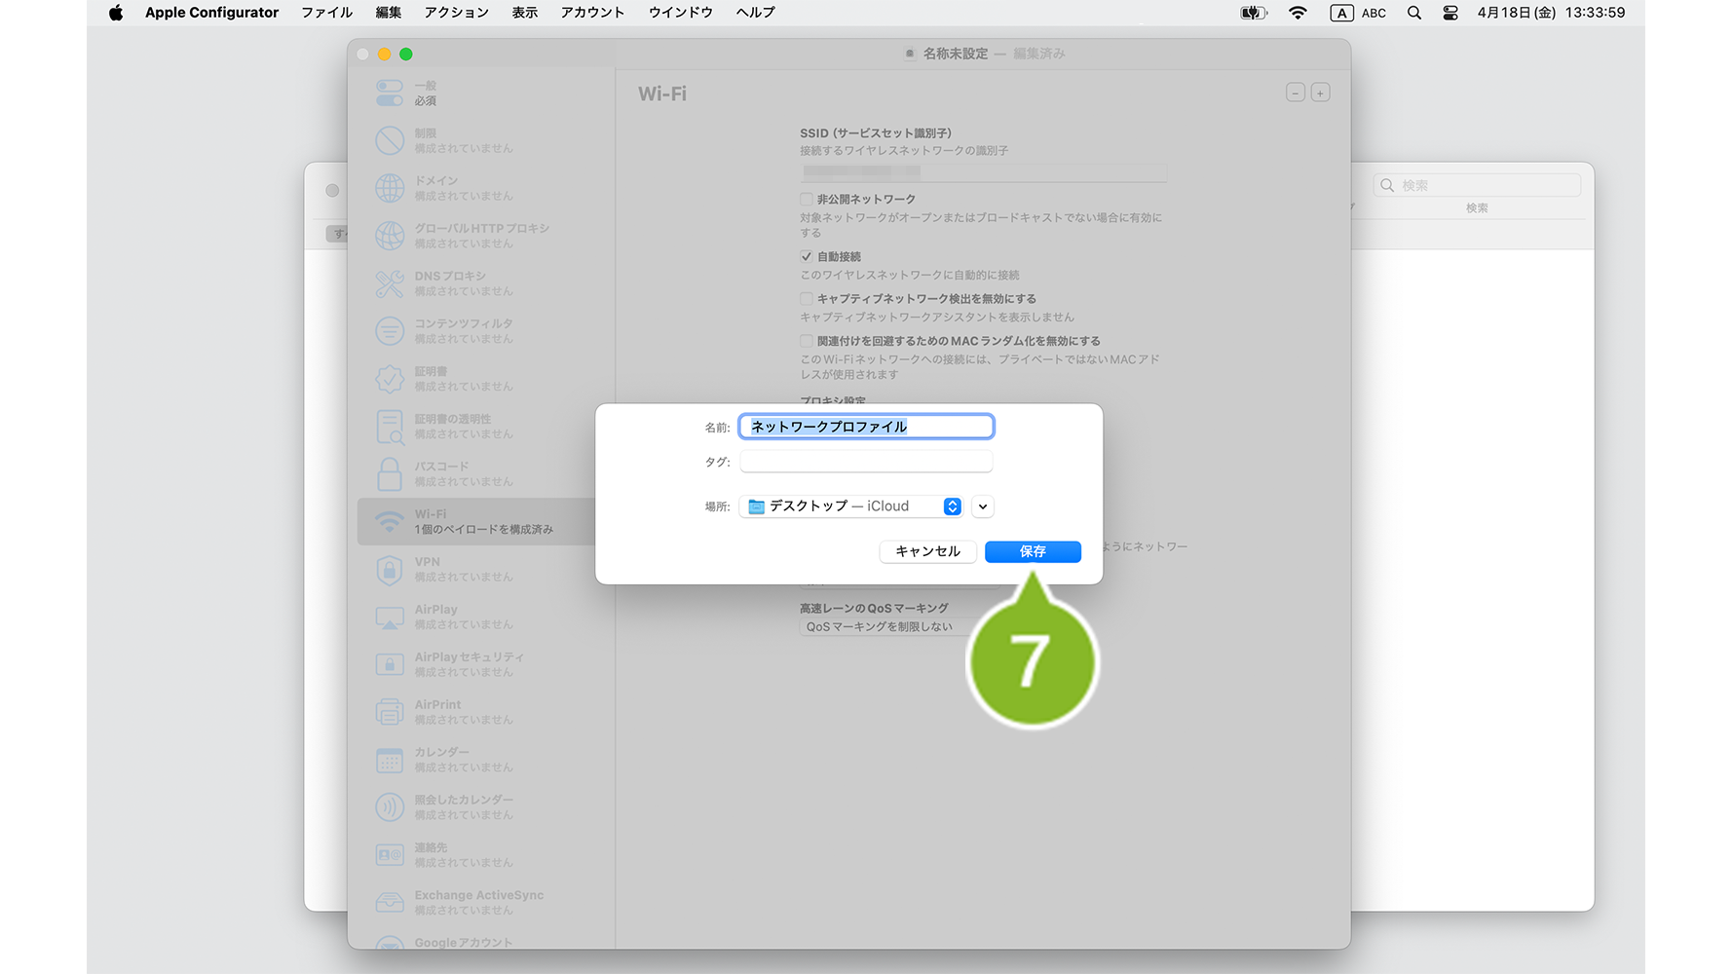Open the 編集 menu
Screen dimensions: 1732x974
pyautogui.click(x=389, y=13)
